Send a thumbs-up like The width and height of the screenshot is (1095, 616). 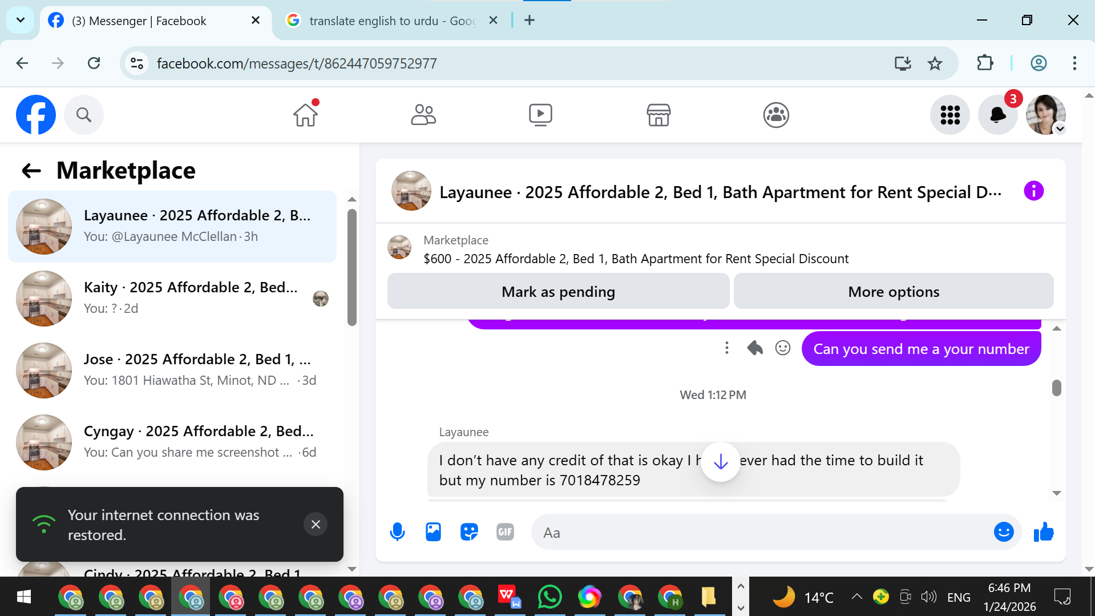click(x=1044, y=532)
